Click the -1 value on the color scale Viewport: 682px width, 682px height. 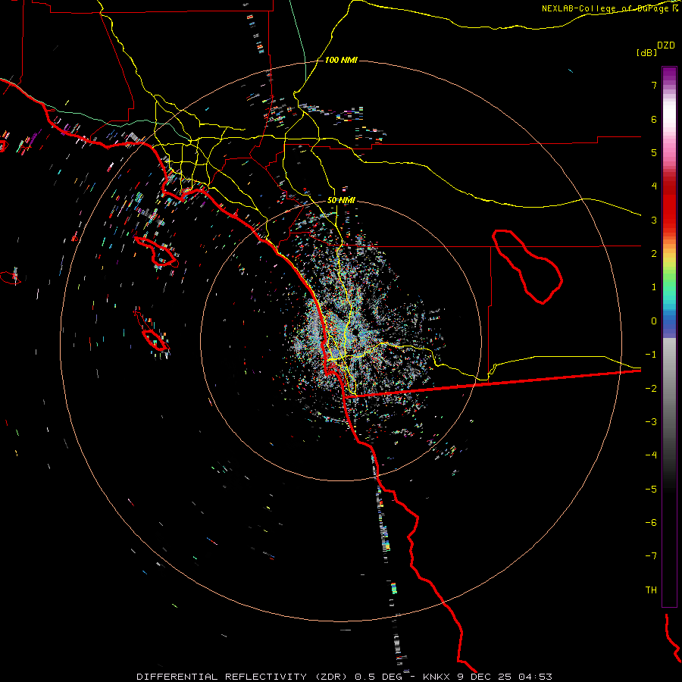(651, 355)
